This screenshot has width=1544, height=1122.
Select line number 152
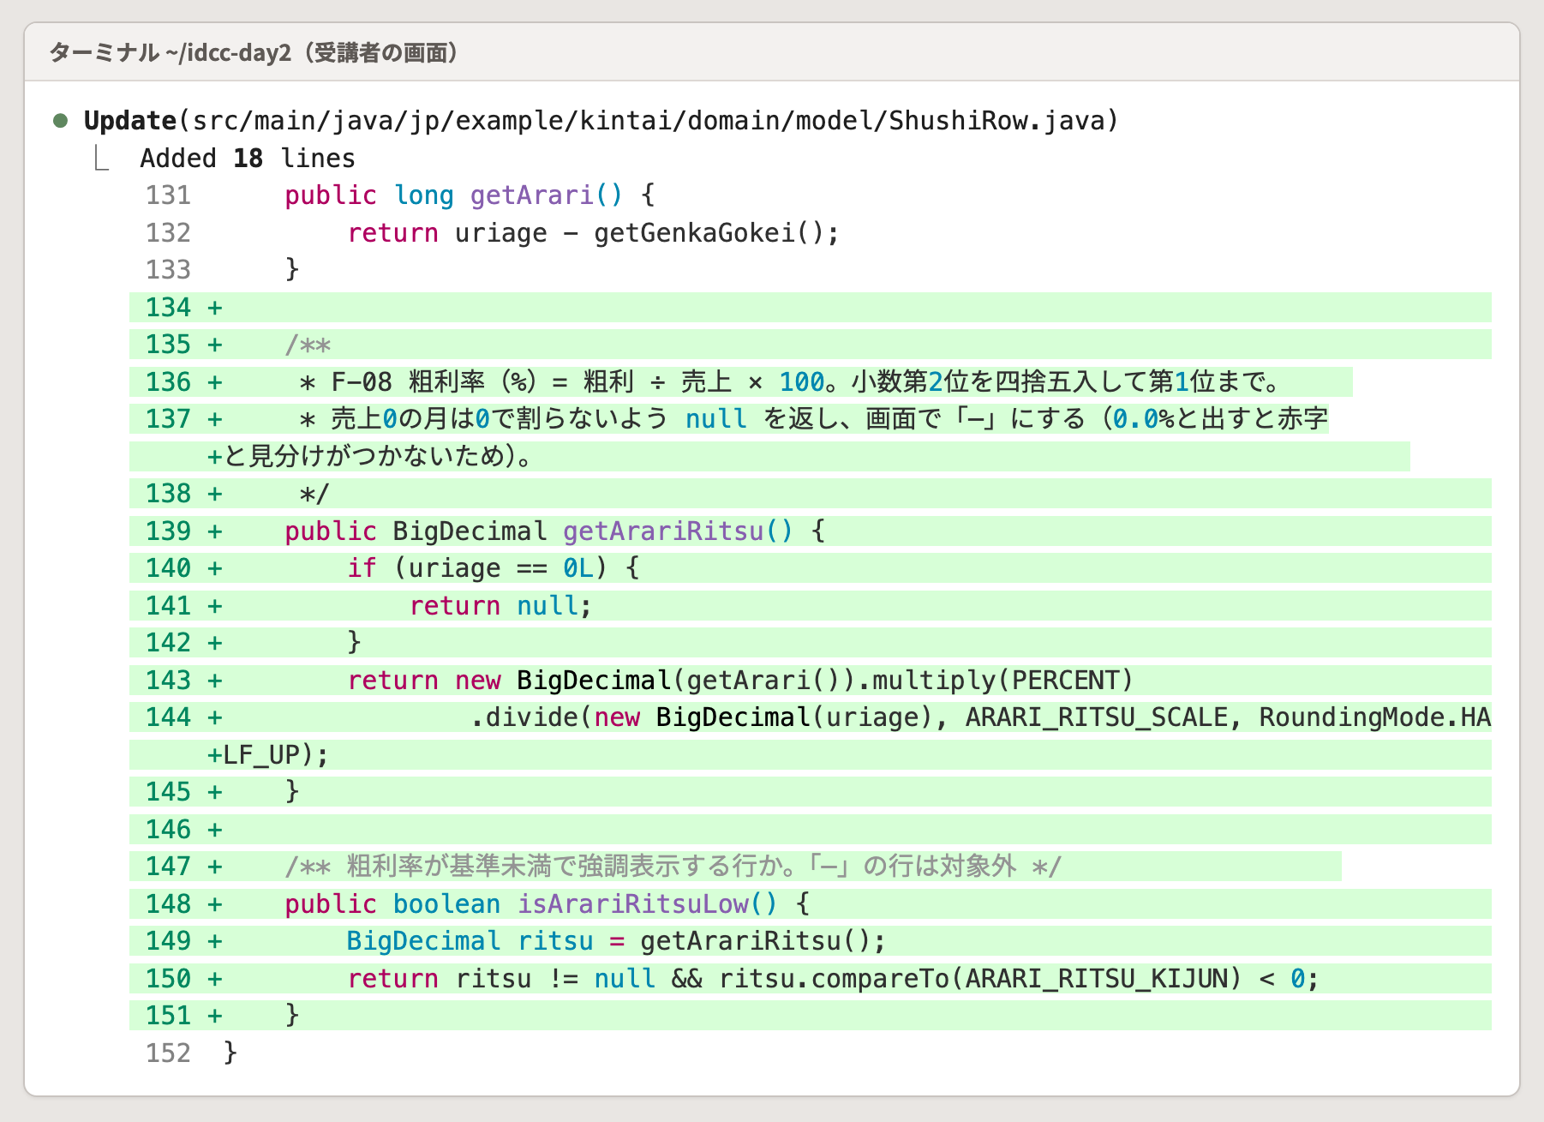tap(168, 1053)
